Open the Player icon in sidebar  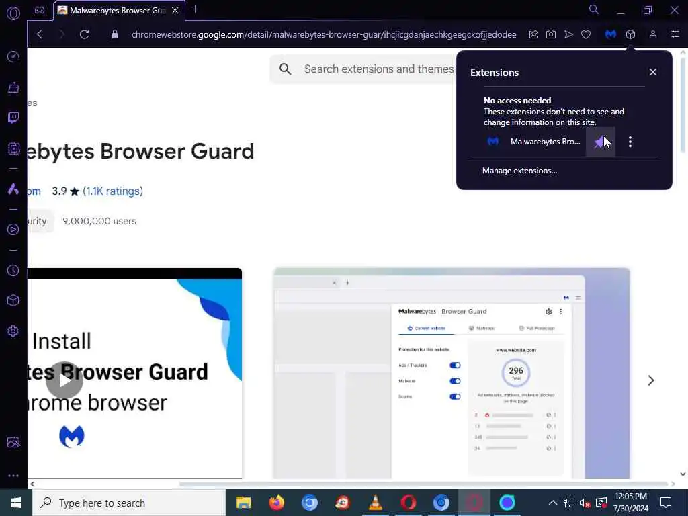click(13, 230)
